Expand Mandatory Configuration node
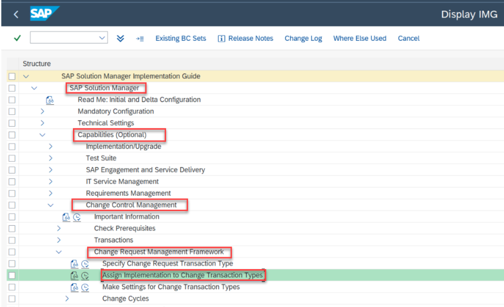 [43, 111]
